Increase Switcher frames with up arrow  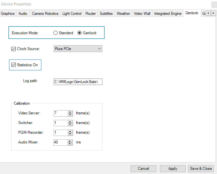click(70, 122)
